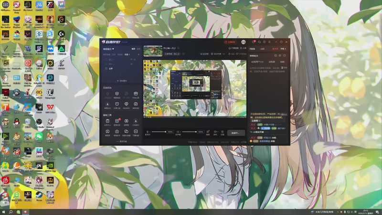This screenshot has height=215, width=382.
Task: Open the 常规模式 mode dropdown
Action: (x=108, y=49)
